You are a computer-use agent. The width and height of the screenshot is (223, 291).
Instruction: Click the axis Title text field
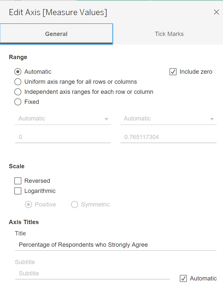pos(116,245)
